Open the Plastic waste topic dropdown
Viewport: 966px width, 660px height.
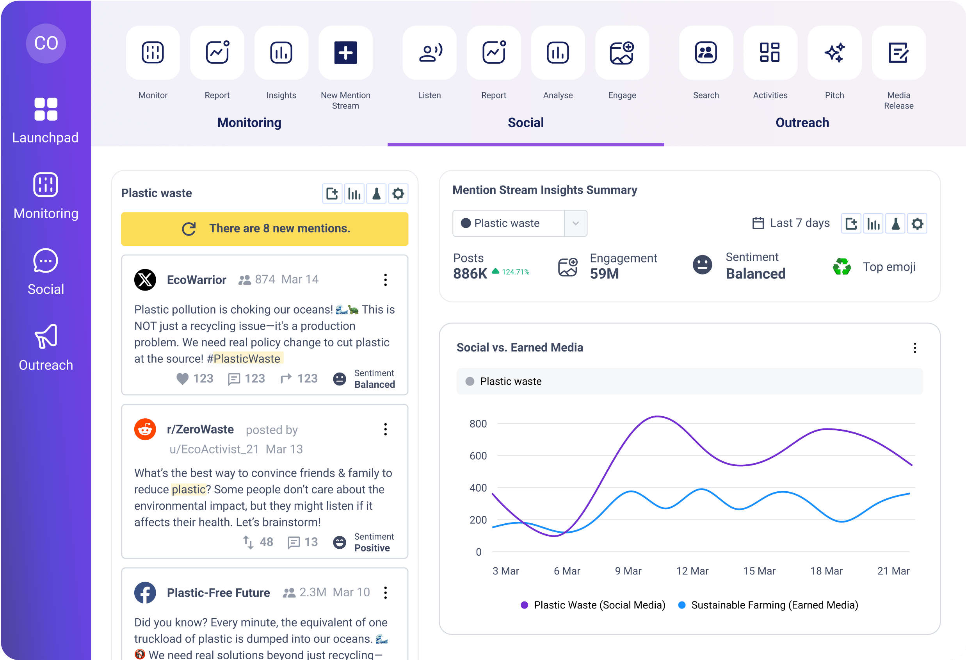pyautogui.click(x=576, y=223)
